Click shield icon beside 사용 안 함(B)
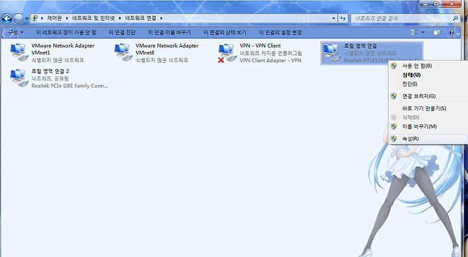The height and width of the screenshot is (257, 468). point(394,66)
